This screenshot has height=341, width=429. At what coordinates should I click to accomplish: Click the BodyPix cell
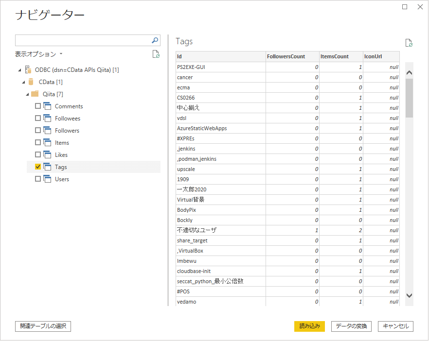(221, 210)
